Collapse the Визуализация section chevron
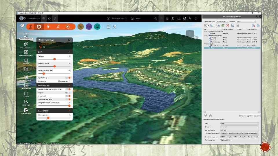 click(69, 85)
